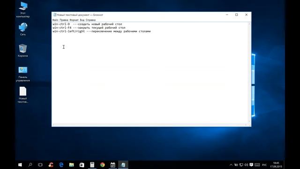This screenshot has height=169, width=300.
Task: Select Панель управления desktop icon
Action: 23,74
